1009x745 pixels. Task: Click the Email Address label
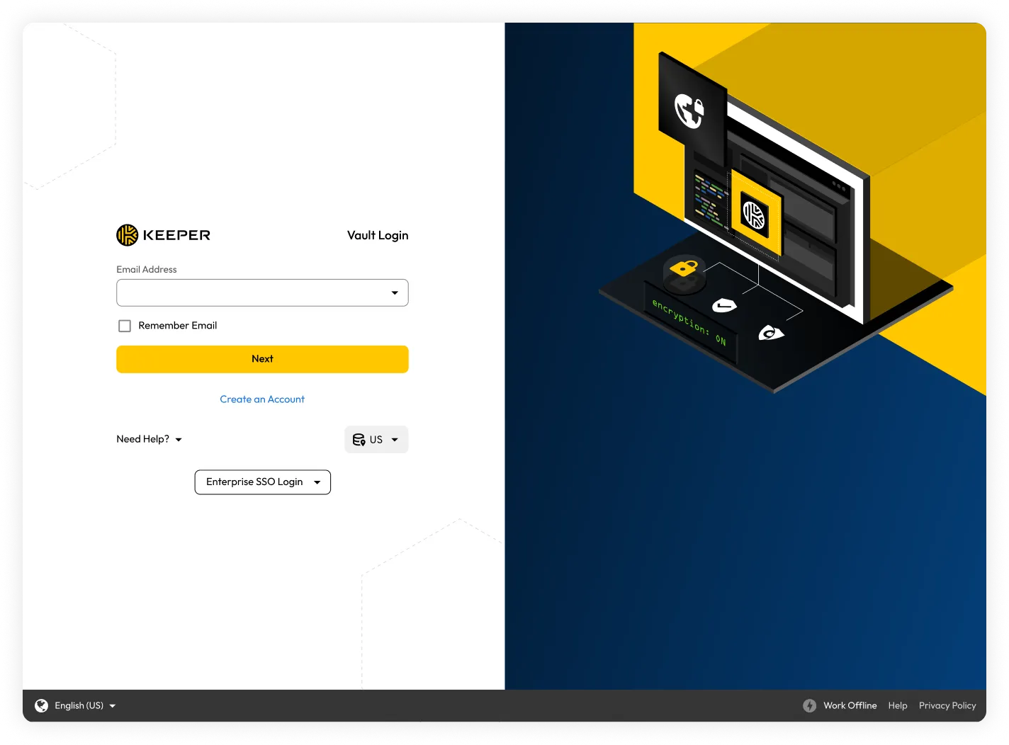[147, 269]
